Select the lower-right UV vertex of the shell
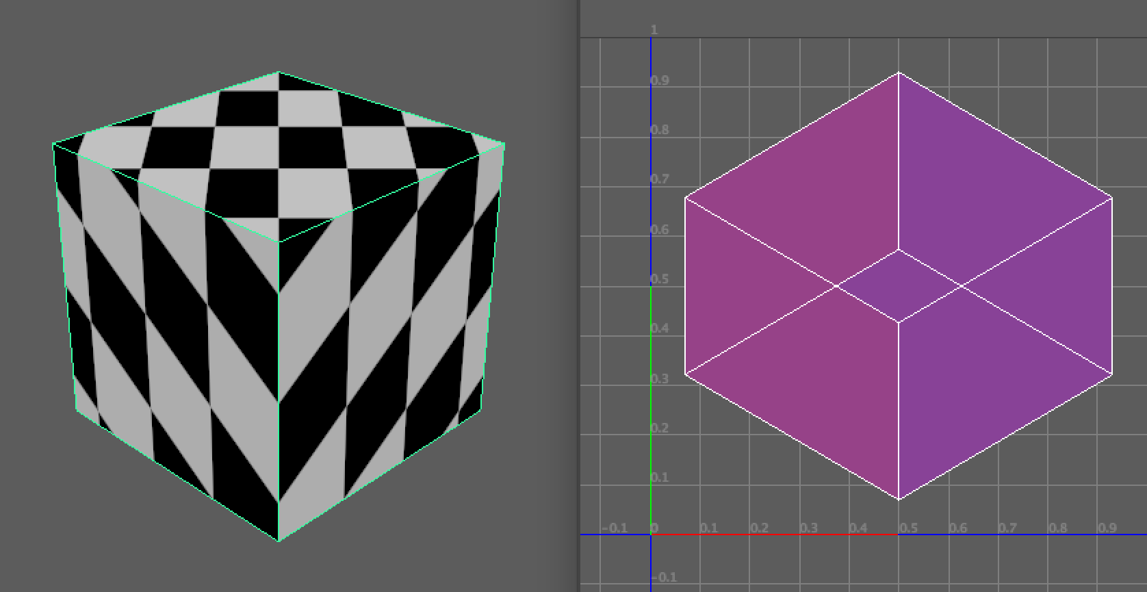This screenshot has height=592, width=1147. 1112,374
